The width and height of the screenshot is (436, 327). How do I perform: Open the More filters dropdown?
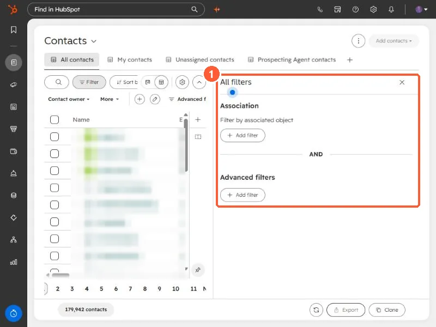pos(110,99)
